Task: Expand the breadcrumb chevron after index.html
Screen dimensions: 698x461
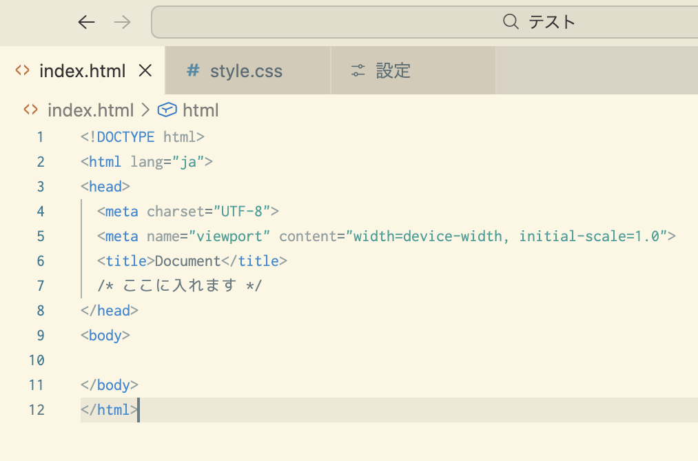Action: (145, 110)
